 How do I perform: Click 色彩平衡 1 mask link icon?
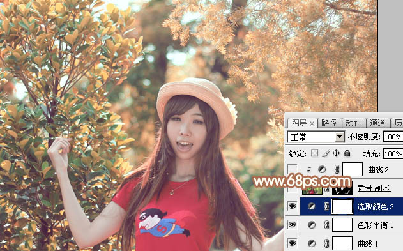[x=326, y=225]
